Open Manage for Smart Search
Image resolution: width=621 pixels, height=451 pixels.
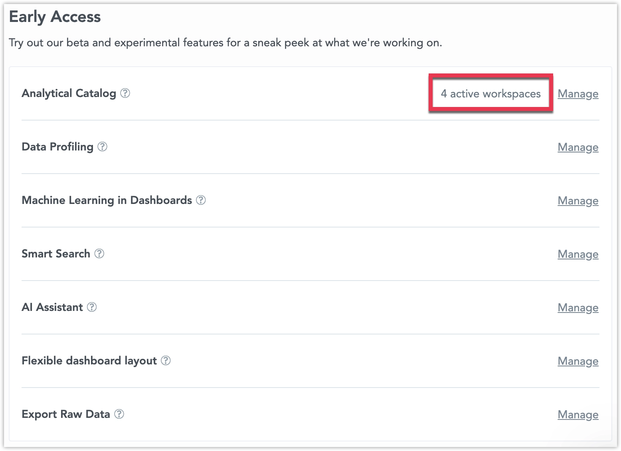click(x=578, y=254)
